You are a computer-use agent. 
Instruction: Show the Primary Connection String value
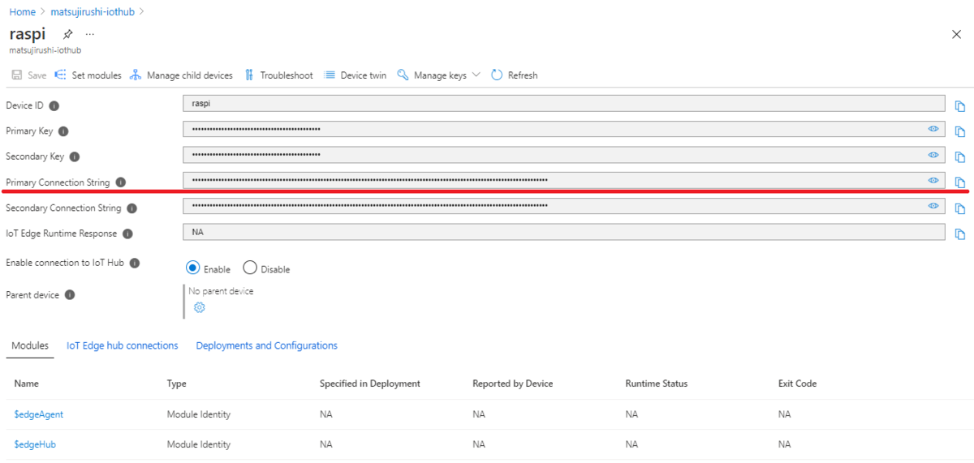tap(933, 180)
